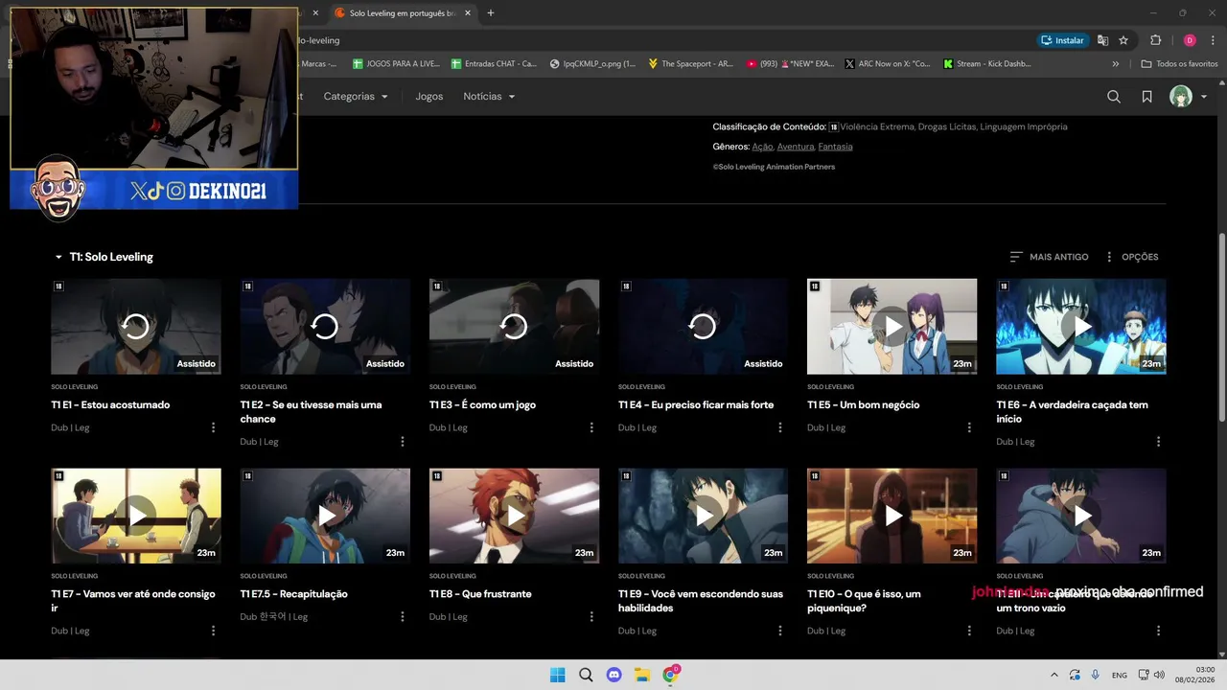Open the JOGOS PARA A LIVE bookmark
The image size is (1227, 690).
pos(396,64)
